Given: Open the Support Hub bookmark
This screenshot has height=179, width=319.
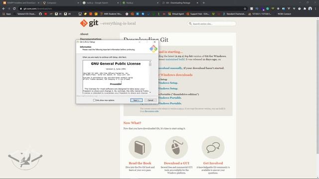Looking at the screenshot, I should (x=198, y=14).
